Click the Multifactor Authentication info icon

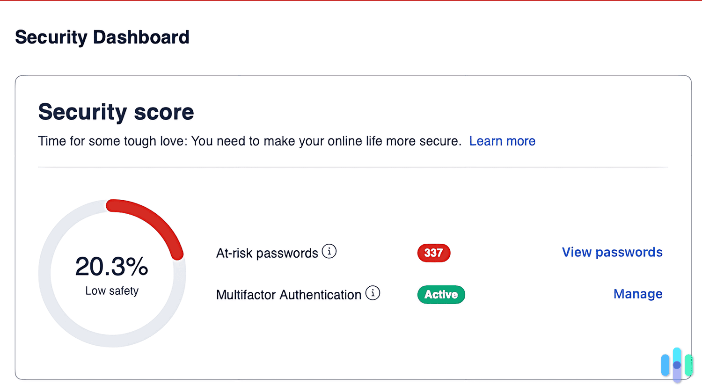[373, 293]
